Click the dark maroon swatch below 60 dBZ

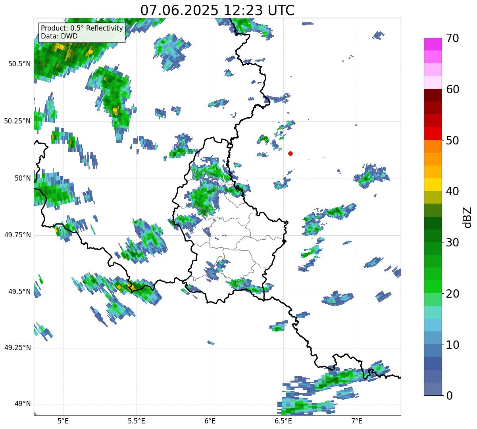click(x=433, y=95)
